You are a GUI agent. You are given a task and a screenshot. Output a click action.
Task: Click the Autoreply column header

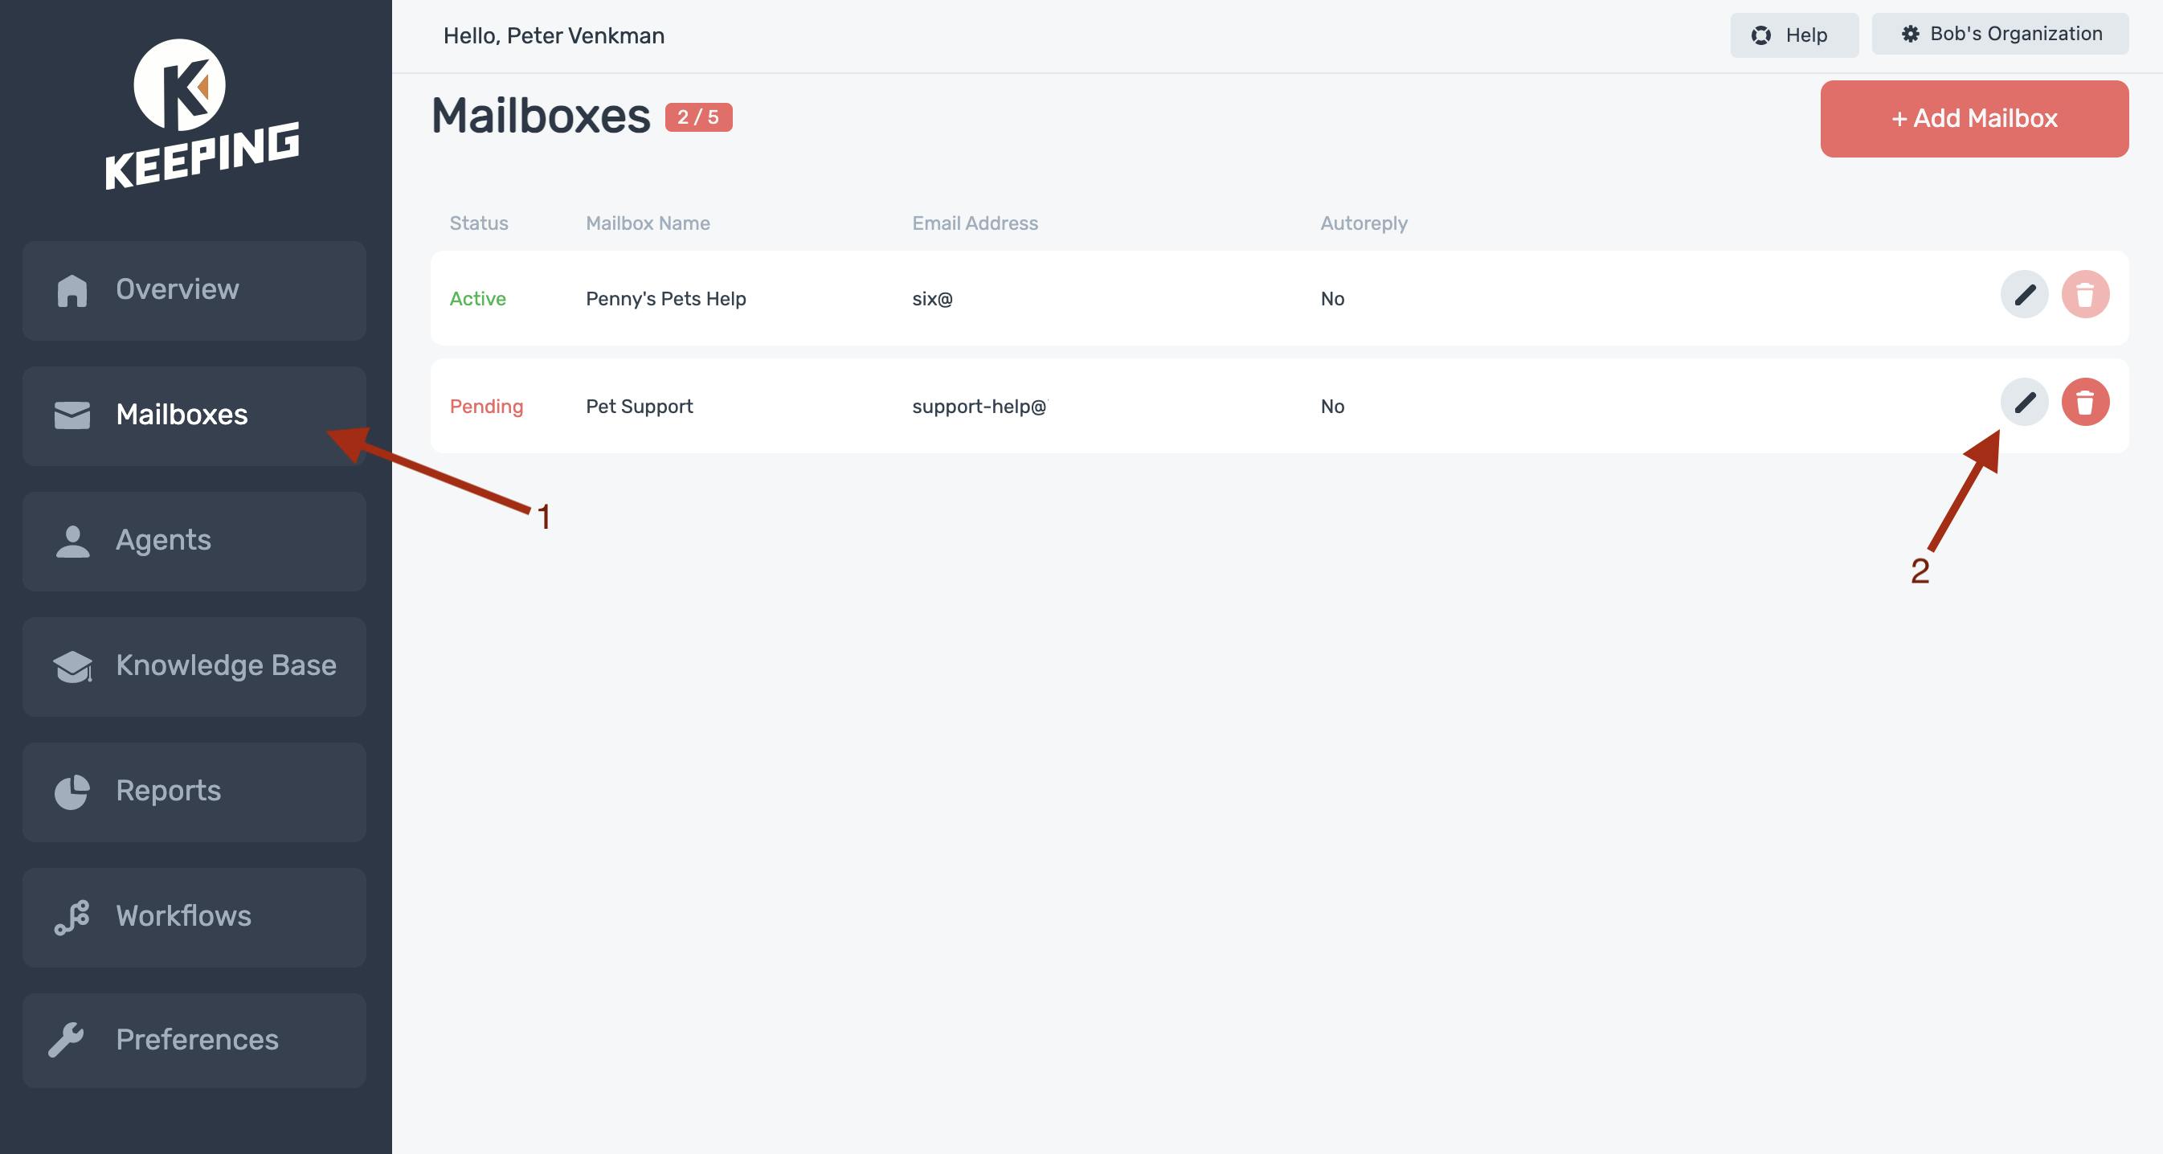pos(1364,223)
